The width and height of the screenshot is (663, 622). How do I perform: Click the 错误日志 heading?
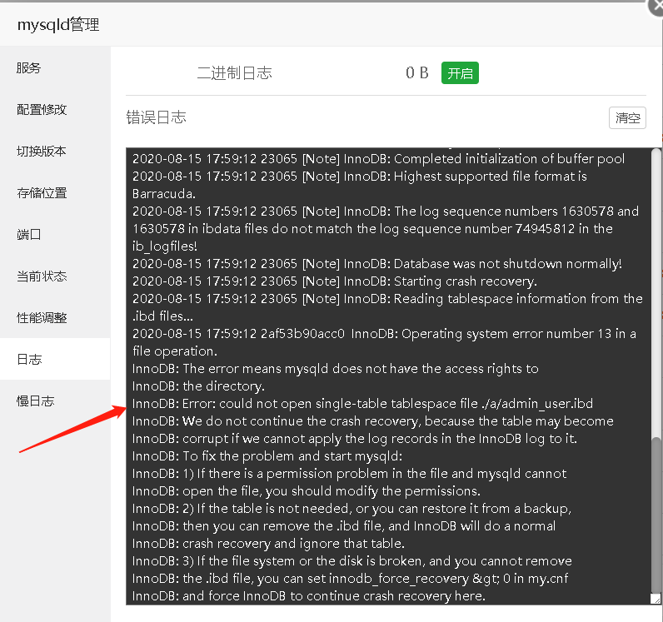(157, 117)
